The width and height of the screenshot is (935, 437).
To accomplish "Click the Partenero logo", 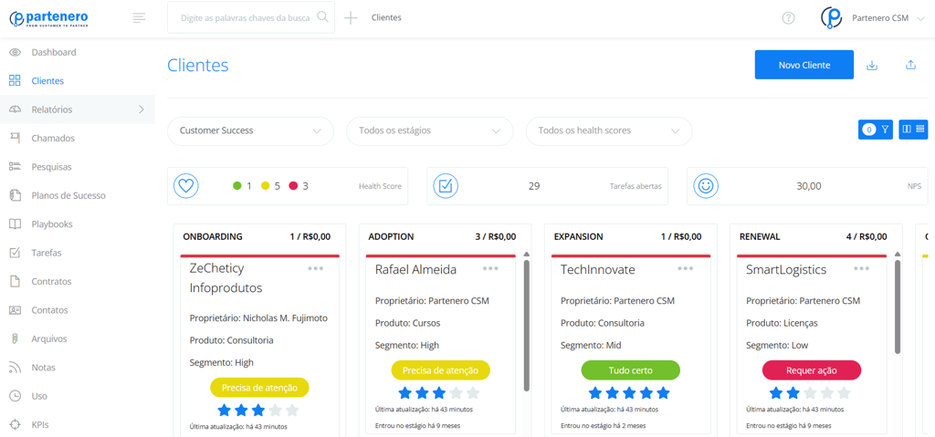I will [49, 18].
